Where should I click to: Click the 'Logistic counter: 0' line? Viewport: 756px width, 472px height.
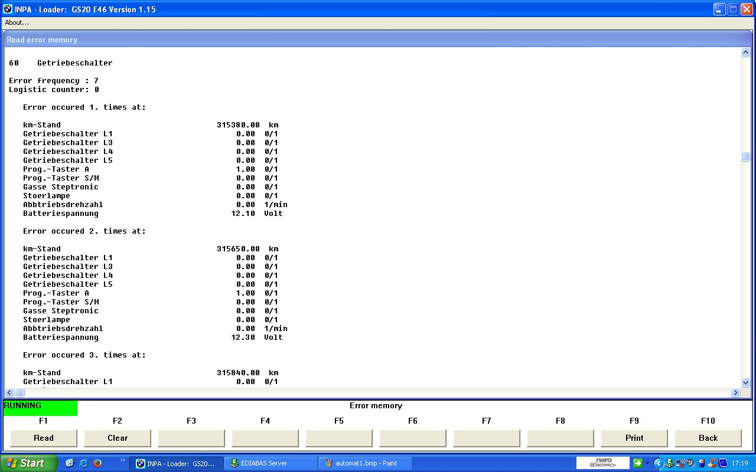click(x=54, y=90)
